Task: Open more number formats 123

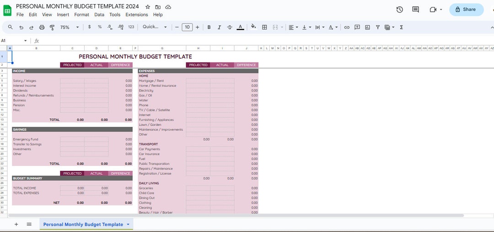Action: (x=131, y=27)
